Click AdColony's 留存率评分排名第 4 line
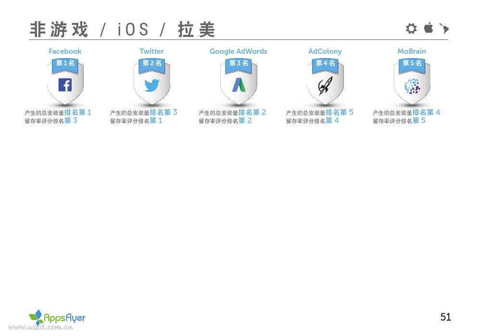Image resolution: width=477 pixels, height=336 pixels. point(313,121)
